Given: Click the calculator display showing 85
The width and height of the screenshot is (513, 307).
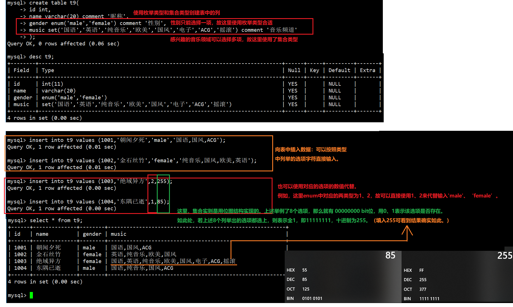Looking at the screenshot, I should click(390, 255).
